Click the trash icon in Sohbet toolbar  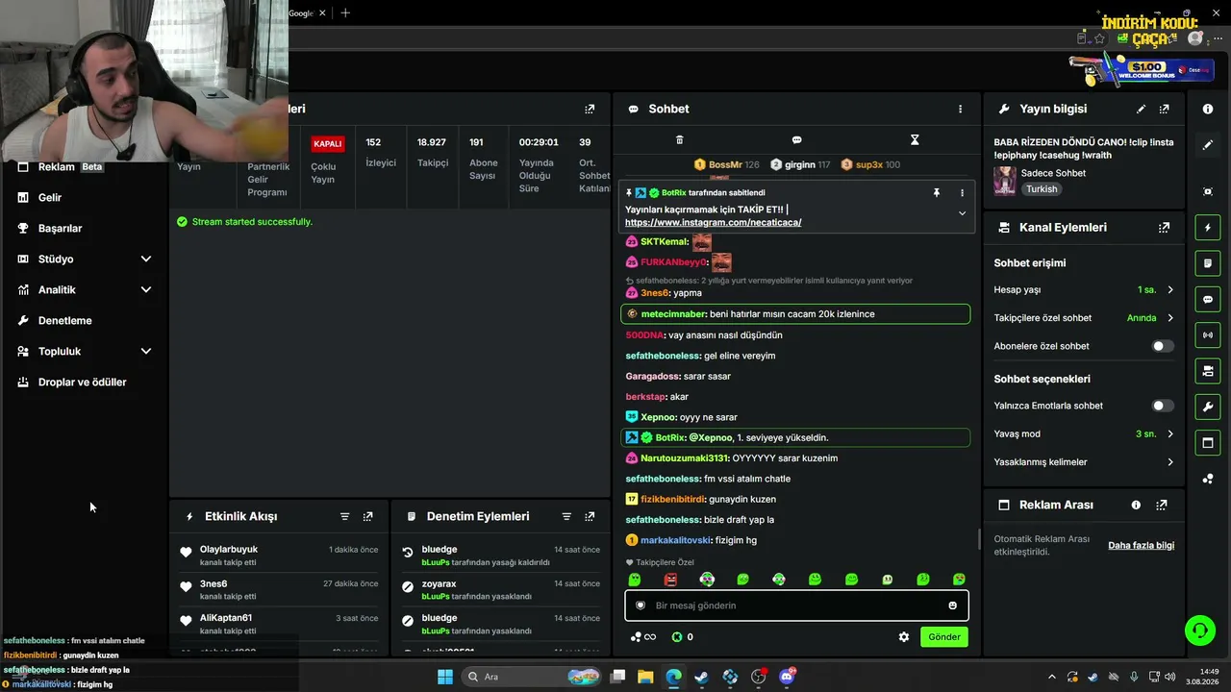(x=679, y=140)
